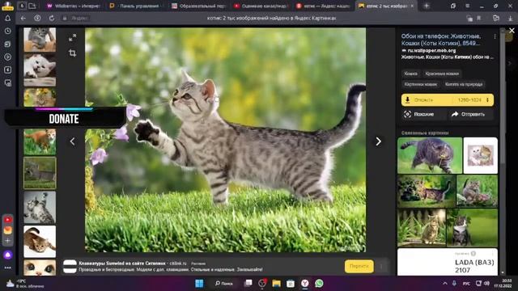Switch to the Wildberries browser tab
Screen dimensions: 518x291
click(73, 6)
